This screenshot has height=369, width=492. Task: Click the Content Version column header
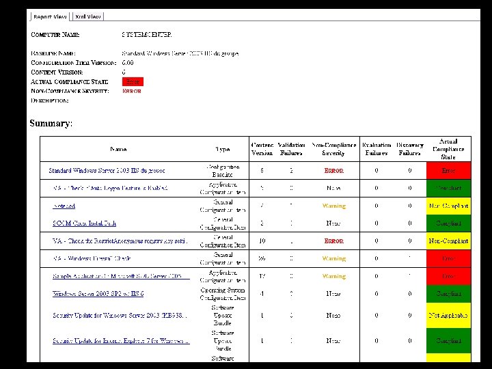(262, 149)
